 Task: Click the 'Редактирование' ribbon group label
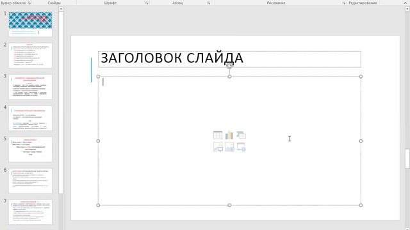(x=363, y=3)
